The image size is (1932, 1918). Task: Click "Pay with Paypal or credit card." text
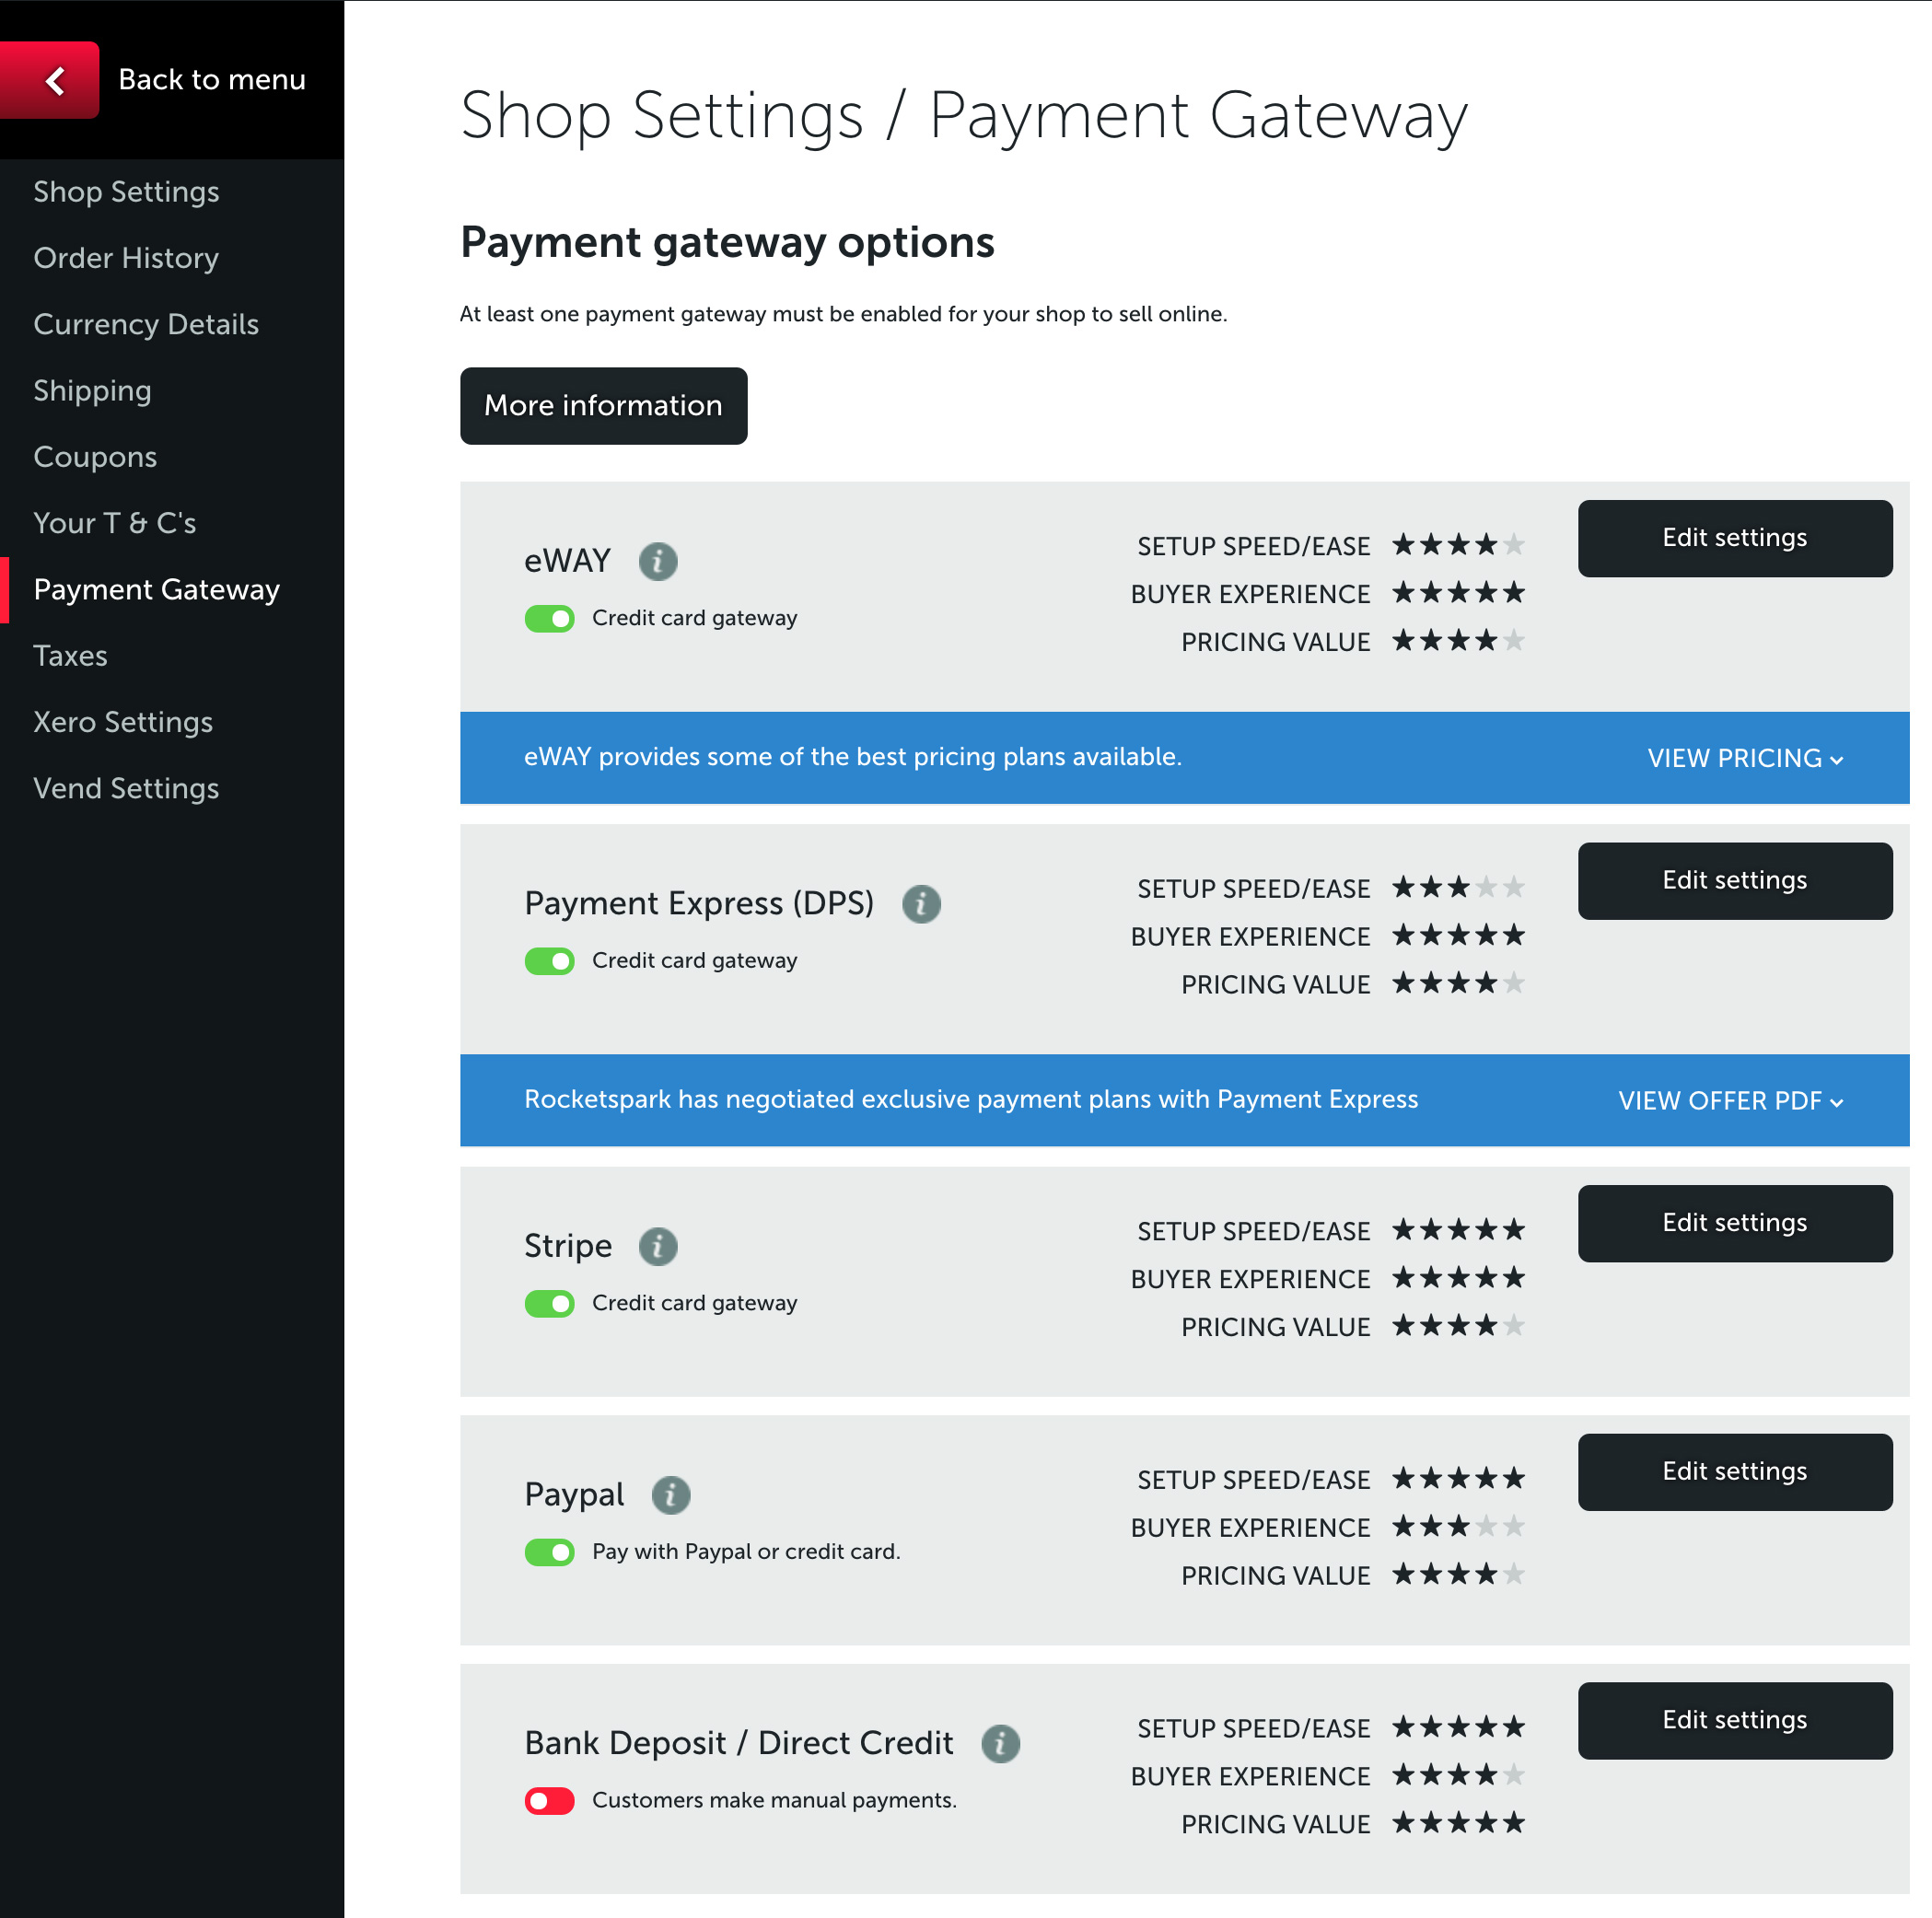[x=746, y=1552]
